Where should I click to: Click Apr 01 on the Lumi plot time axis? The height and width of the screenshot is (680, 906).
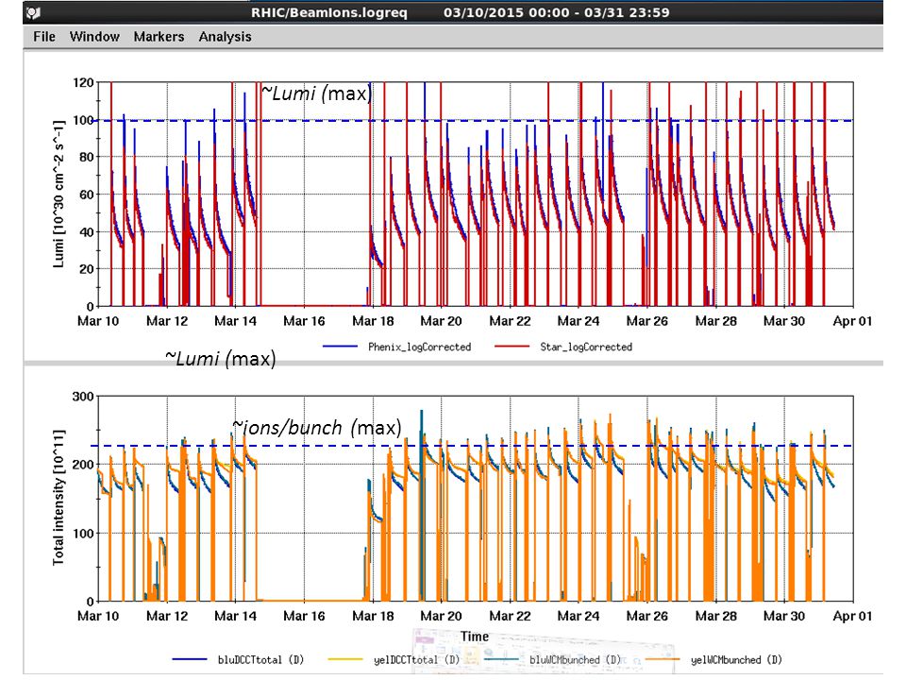click(852, 321)
